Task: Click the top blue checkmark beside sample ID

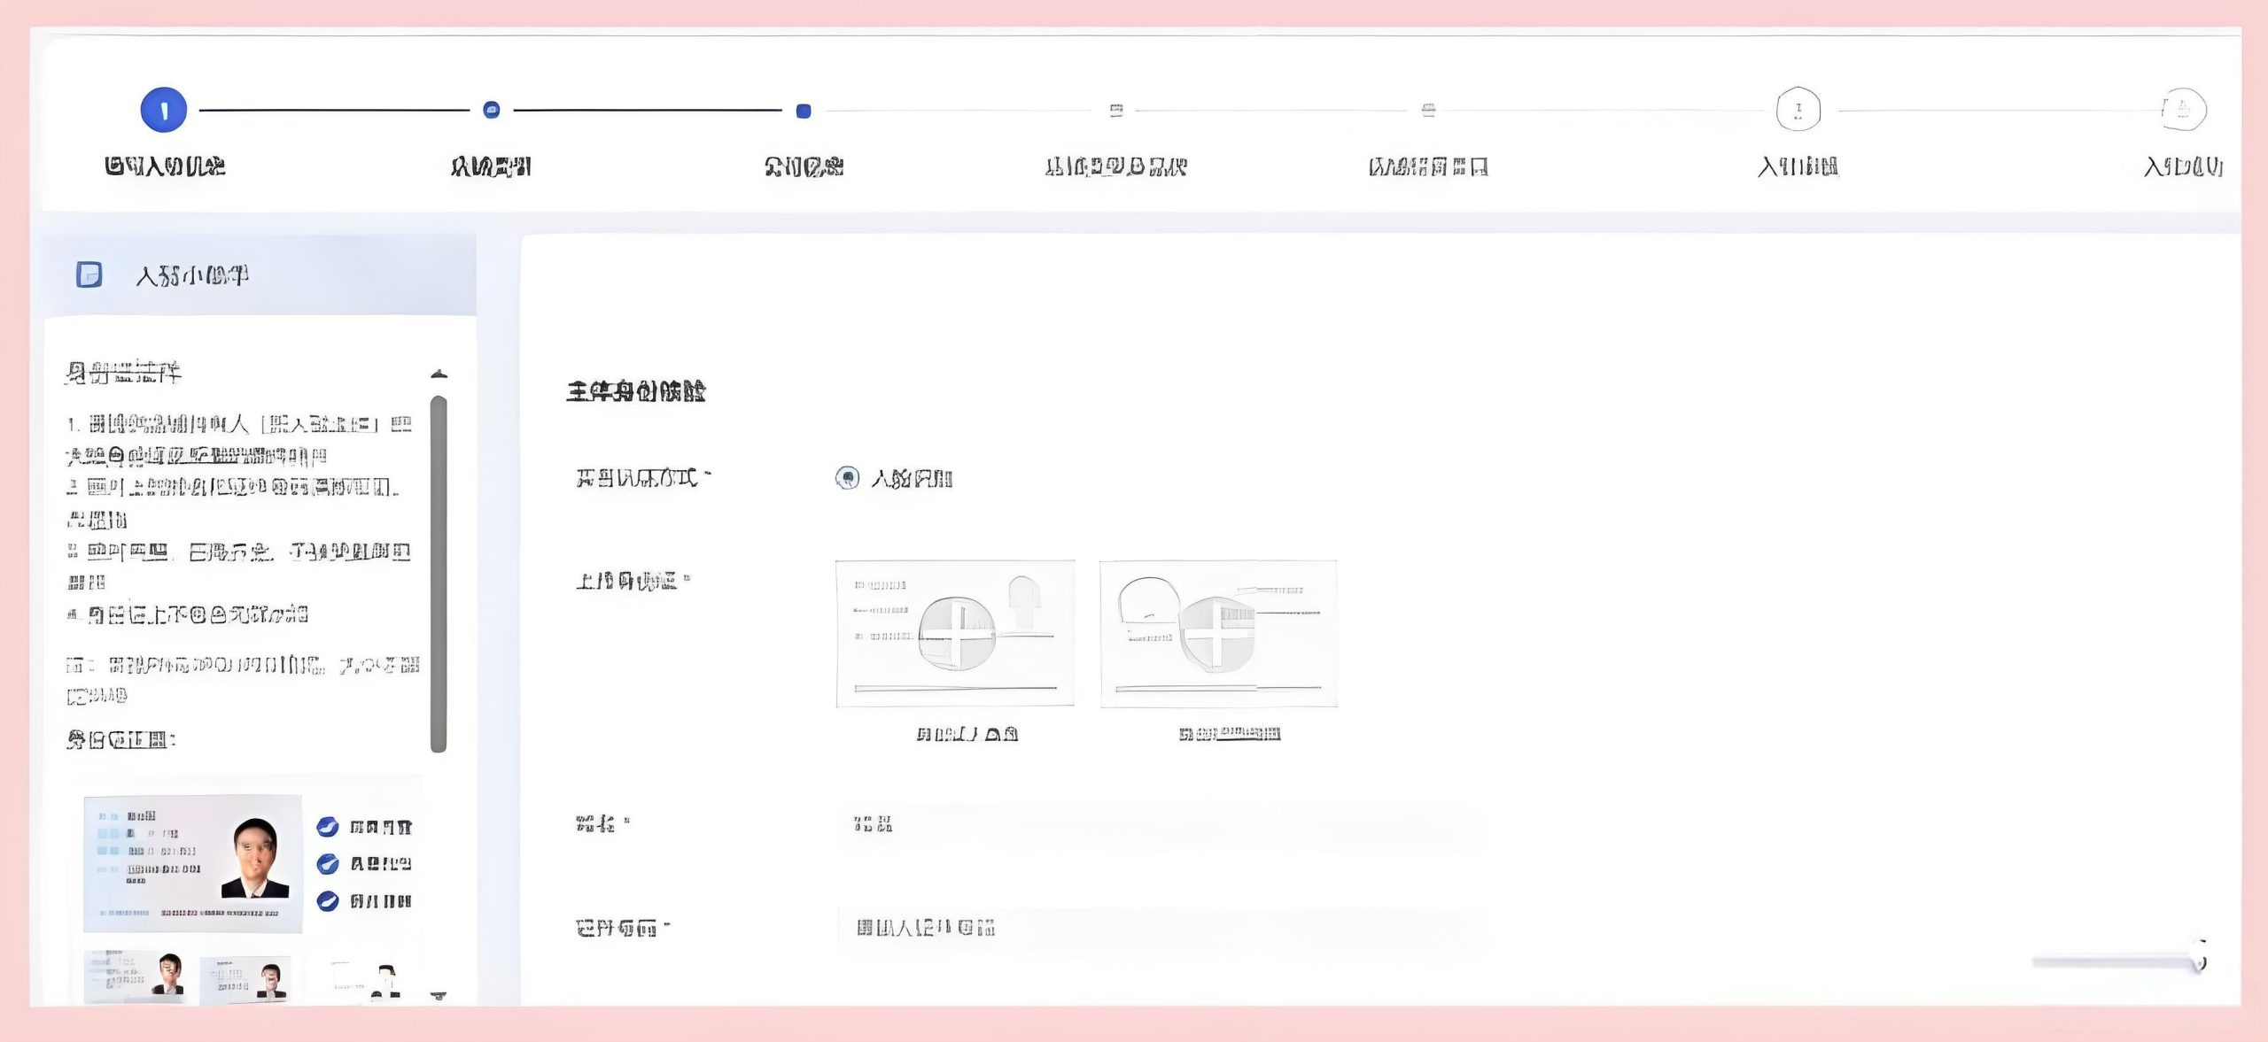Action: (x=328, y=827)
